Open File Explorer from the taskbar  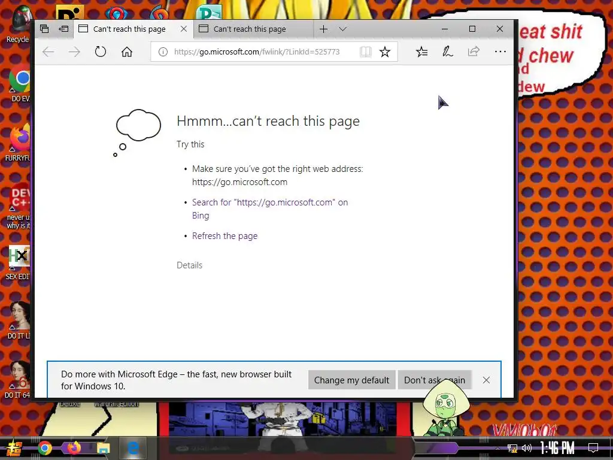click(x=103, y=448)
